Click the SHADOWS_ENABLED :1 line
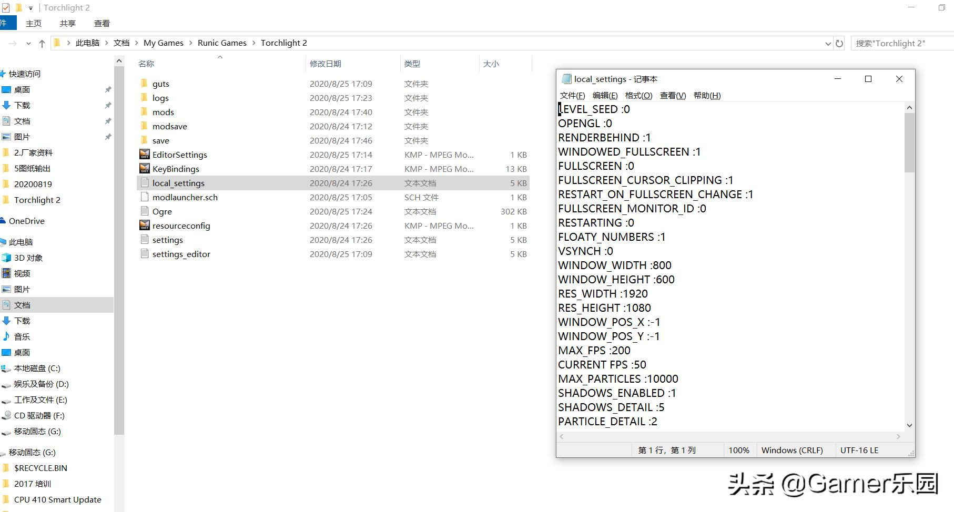Screen dimensions: 954x512 coord(617,393)
